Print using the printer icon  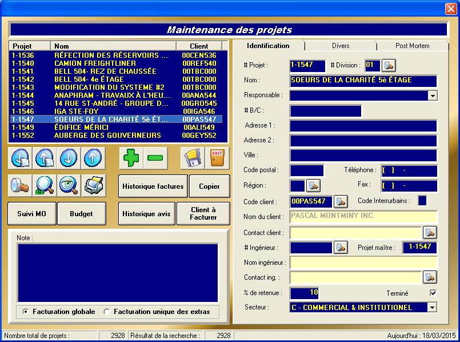94,185
